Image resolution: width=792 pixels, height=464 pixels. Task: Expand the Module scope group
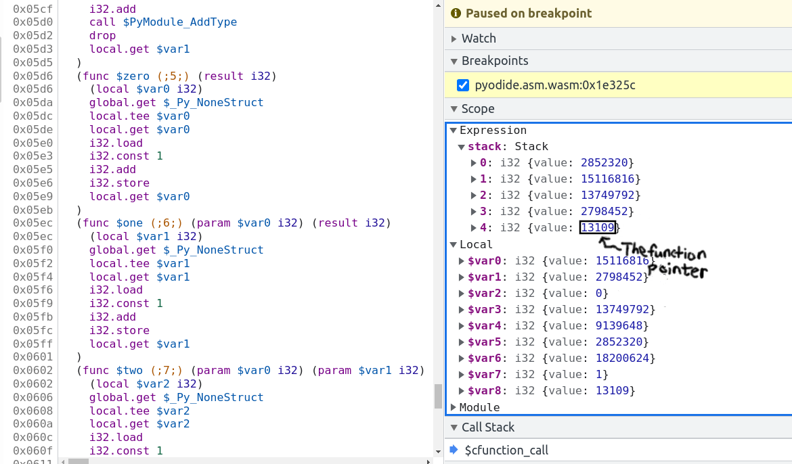454,407
